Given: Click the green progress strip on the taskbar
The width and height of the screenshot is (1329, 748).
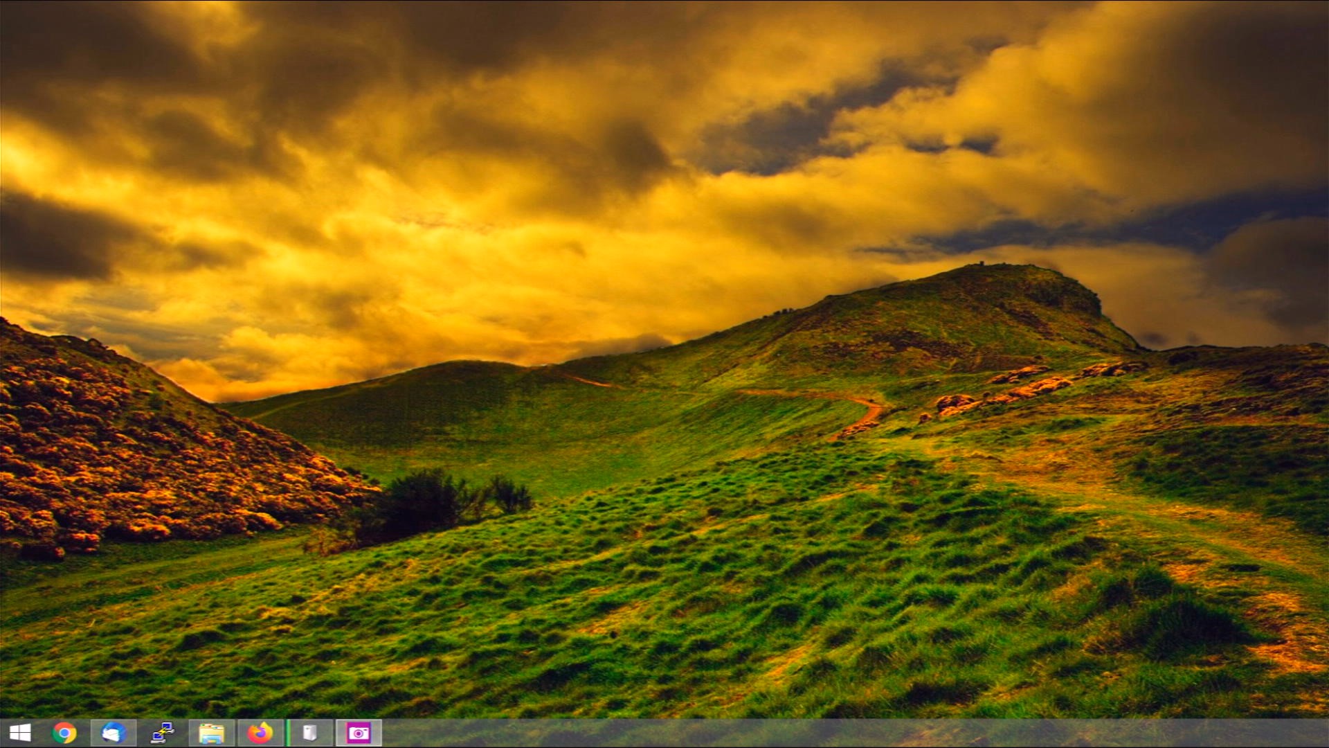Looking at the screenshot, I should pos(288,733).
